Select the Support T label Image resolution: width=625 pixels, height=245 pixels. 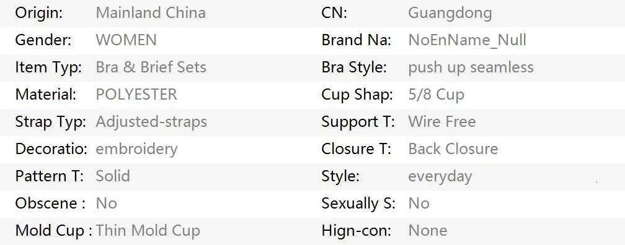(358, 122)
